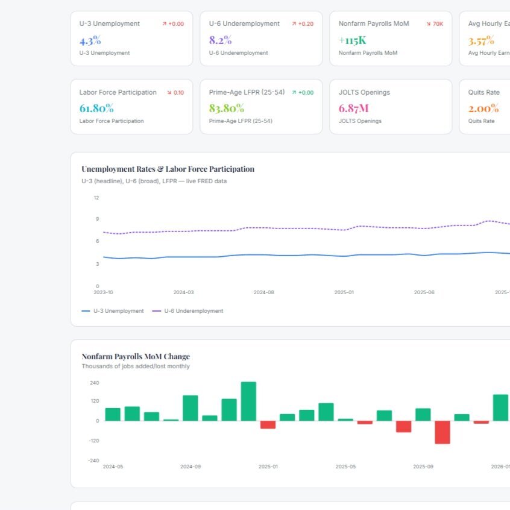Screen dimensions: 510x510
Task: Click the red payroll bar at 2025-01
Action: tap(268, 425)
